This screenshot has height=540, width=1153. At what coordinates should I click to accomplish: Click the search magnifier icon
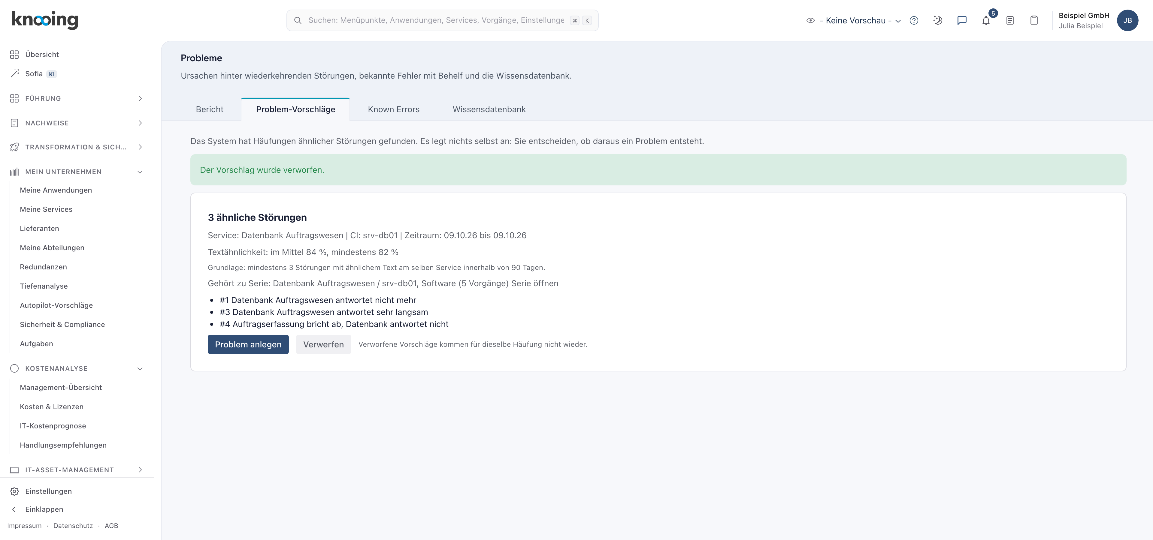(x=298, y=21)
